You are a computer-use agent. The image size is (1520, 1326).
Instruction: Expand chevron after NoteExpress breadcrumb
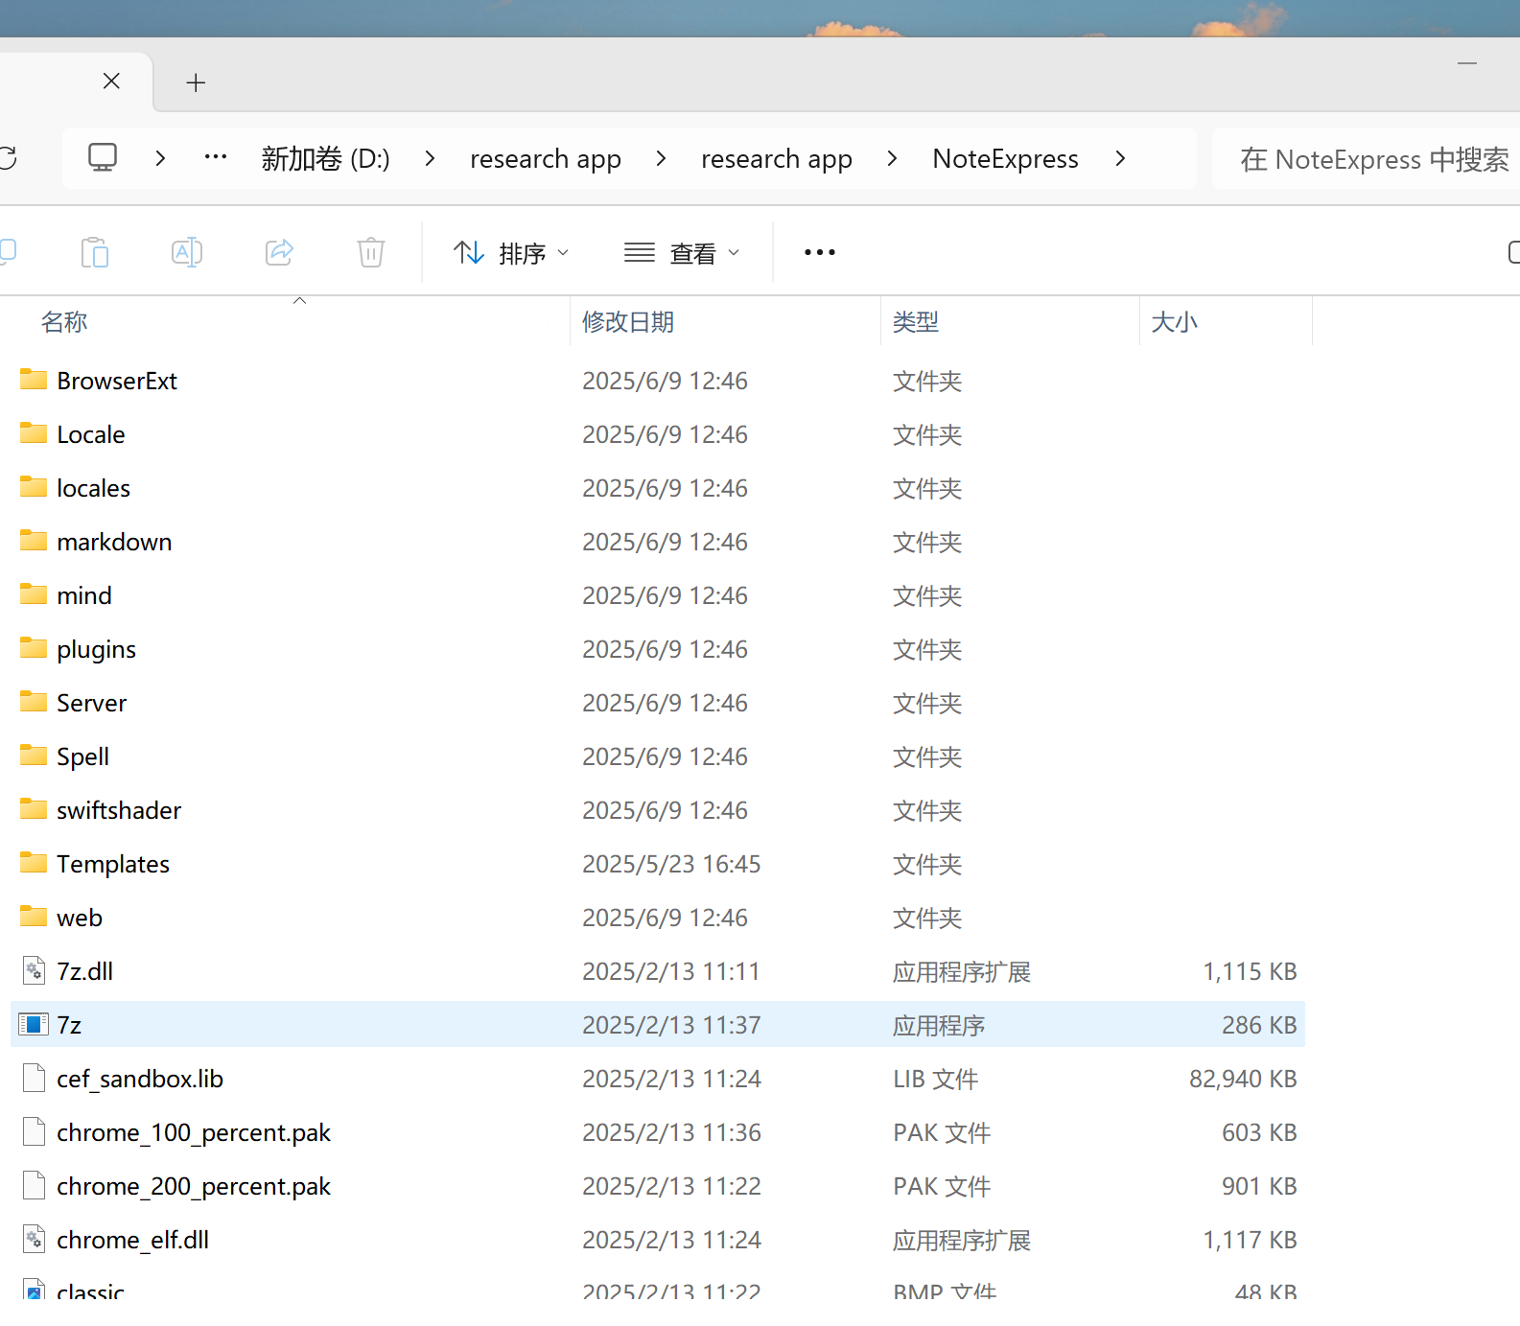(1120, 158)
